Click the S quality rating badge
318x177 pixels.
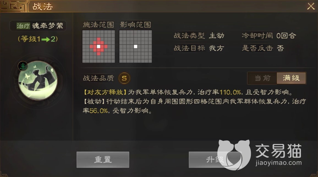coord(124,78)
